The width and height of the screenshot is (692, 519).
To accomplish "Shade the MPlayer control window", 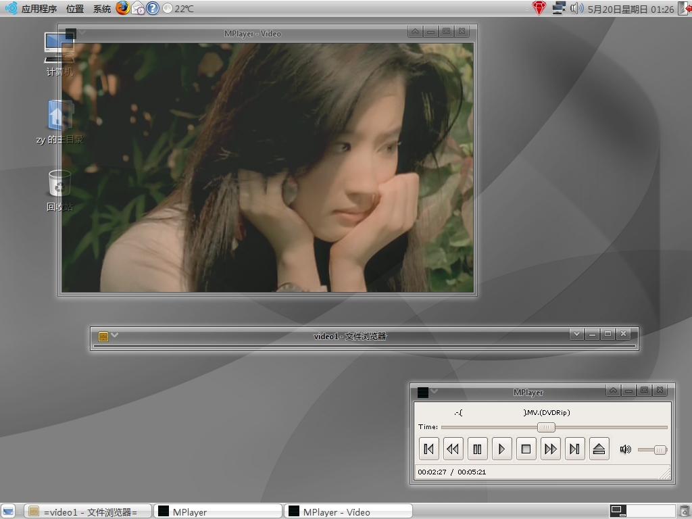I will 614,390.
